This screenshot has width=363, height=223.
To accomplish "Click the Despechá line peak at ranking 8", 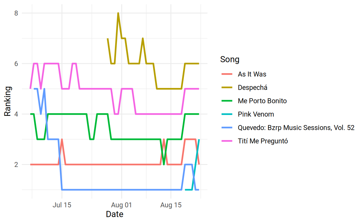I will pyautogui.click(x=118, y=13).
